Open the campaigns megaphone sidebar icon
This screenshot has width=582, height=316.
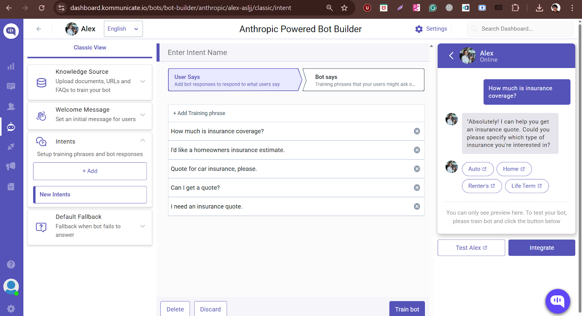tap(11, 166)
